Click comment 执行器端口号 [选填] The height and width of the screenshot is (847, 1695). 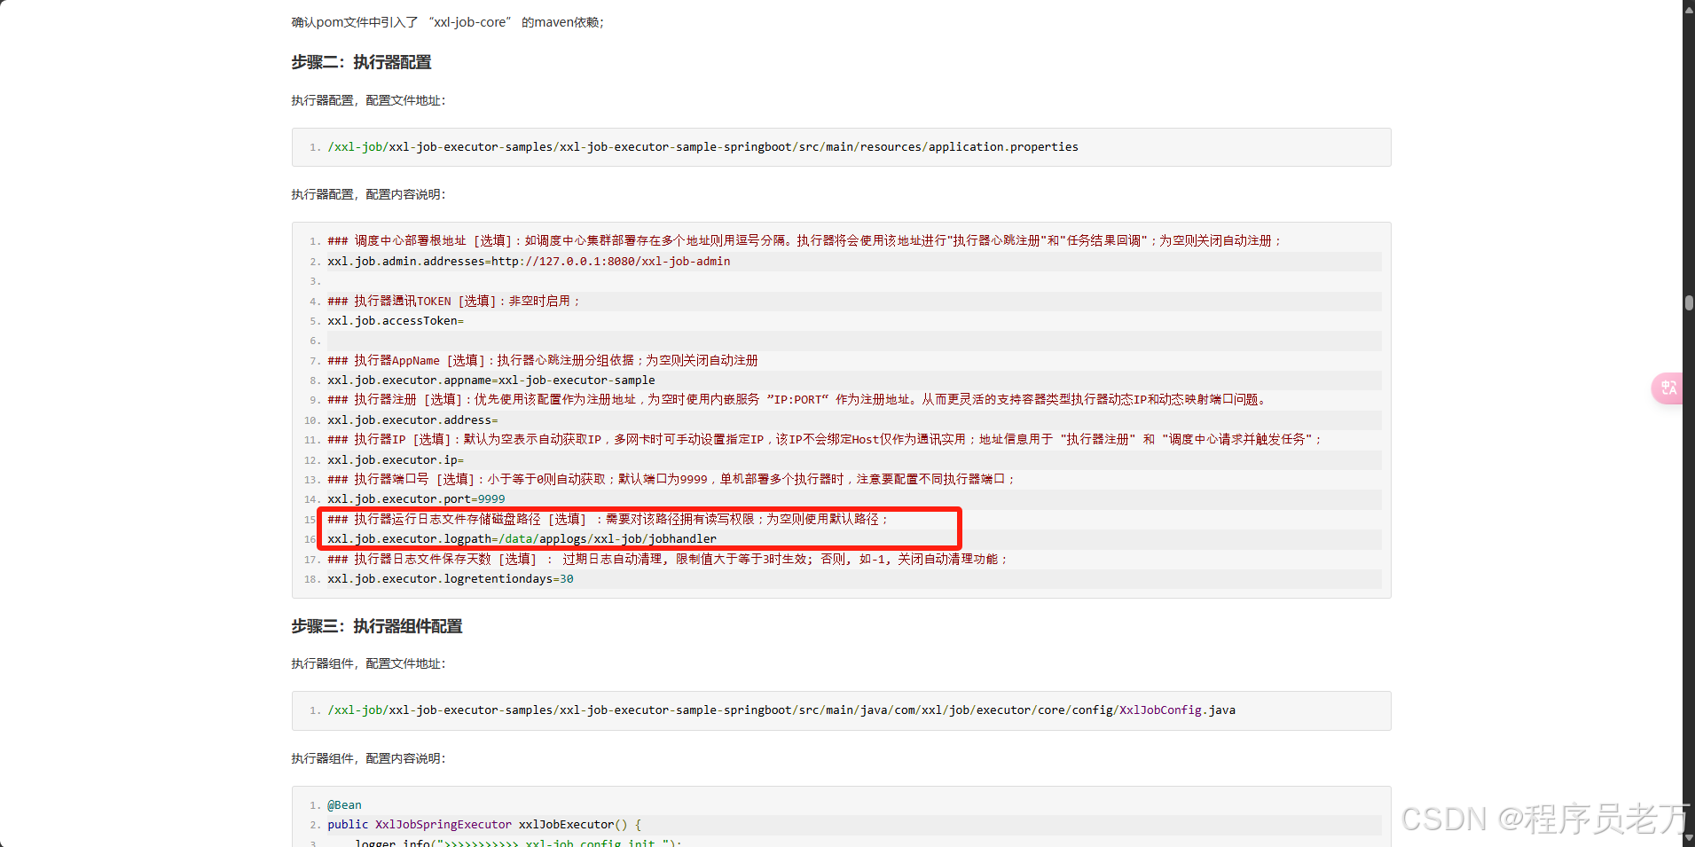(671, 480)
